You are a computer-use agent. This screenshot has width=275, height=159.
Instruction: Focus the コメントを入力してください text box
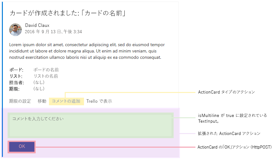[x=91, y=125]
